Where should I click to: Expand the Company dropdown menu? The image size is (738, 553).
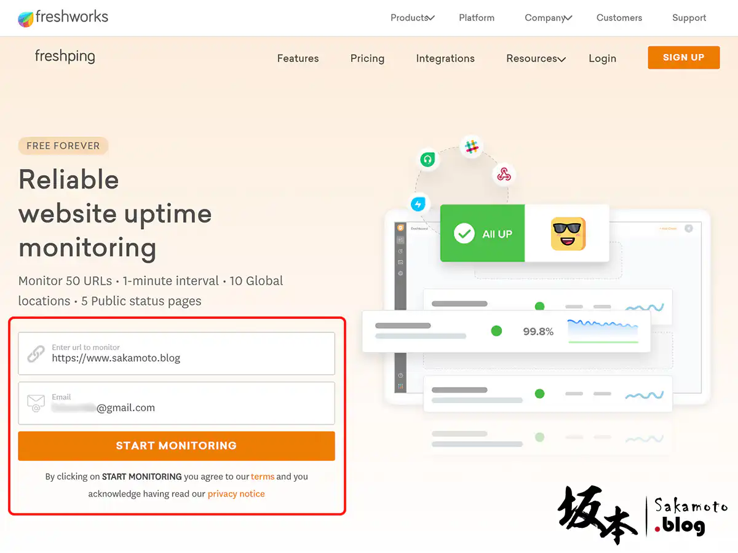547,18
